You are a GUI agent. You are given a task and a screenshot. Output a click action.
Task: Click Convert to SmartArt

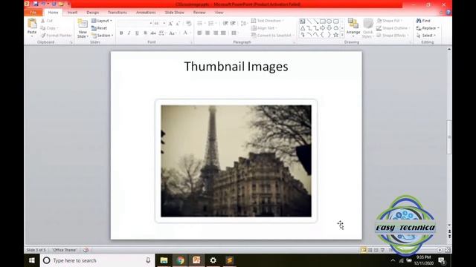(x=272, y=36)
